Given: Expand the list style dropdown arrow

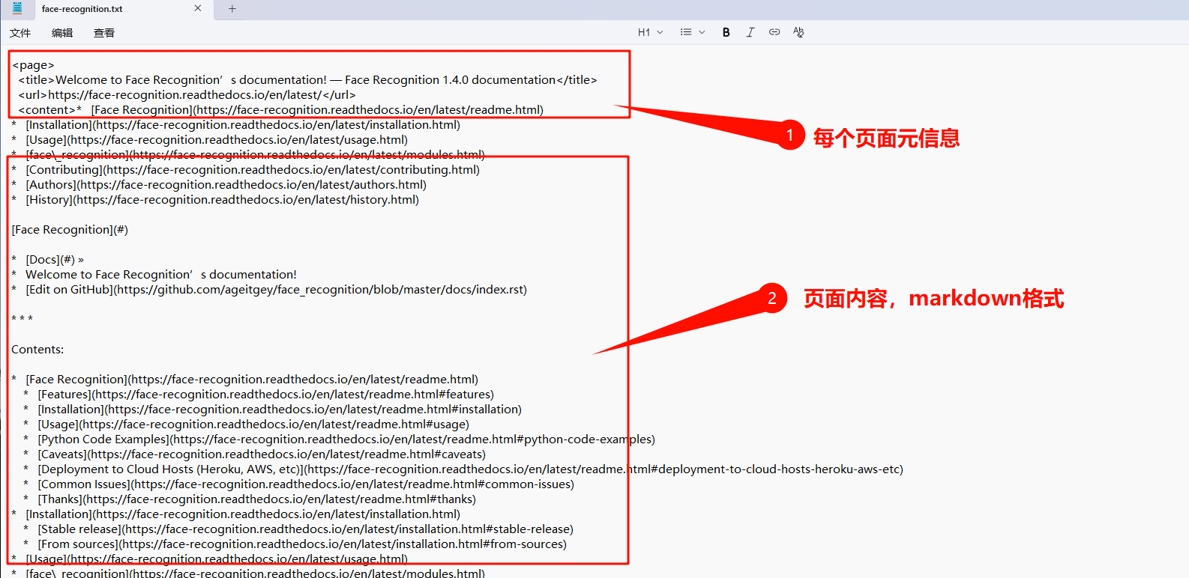Looking at the screenshot, I should click(x=702, y=32).
